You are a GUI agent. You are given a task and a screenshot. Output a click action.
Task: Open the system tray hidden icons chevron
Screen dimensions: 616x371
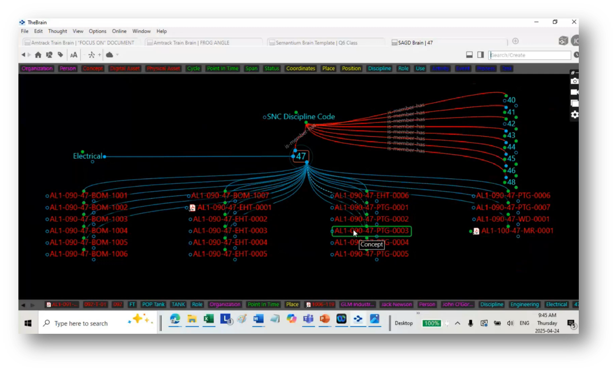point(457,323)
